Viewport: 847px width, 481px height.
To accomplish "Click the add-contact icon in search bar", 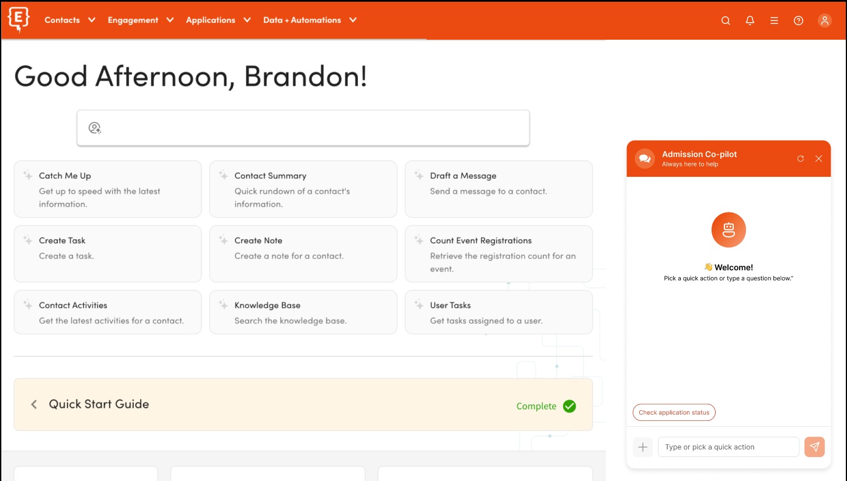I will click(95, 127).
